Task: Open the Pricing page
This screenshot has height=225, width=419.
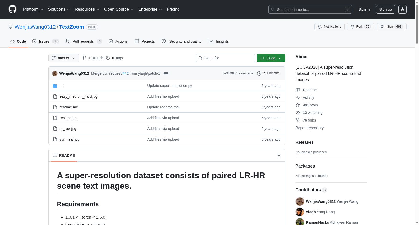Action: tap(173, 9)
